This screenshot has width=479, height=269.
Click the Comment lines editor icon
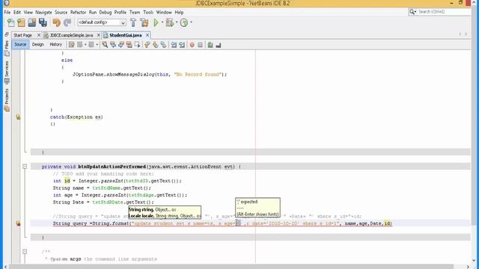(210, 45)
